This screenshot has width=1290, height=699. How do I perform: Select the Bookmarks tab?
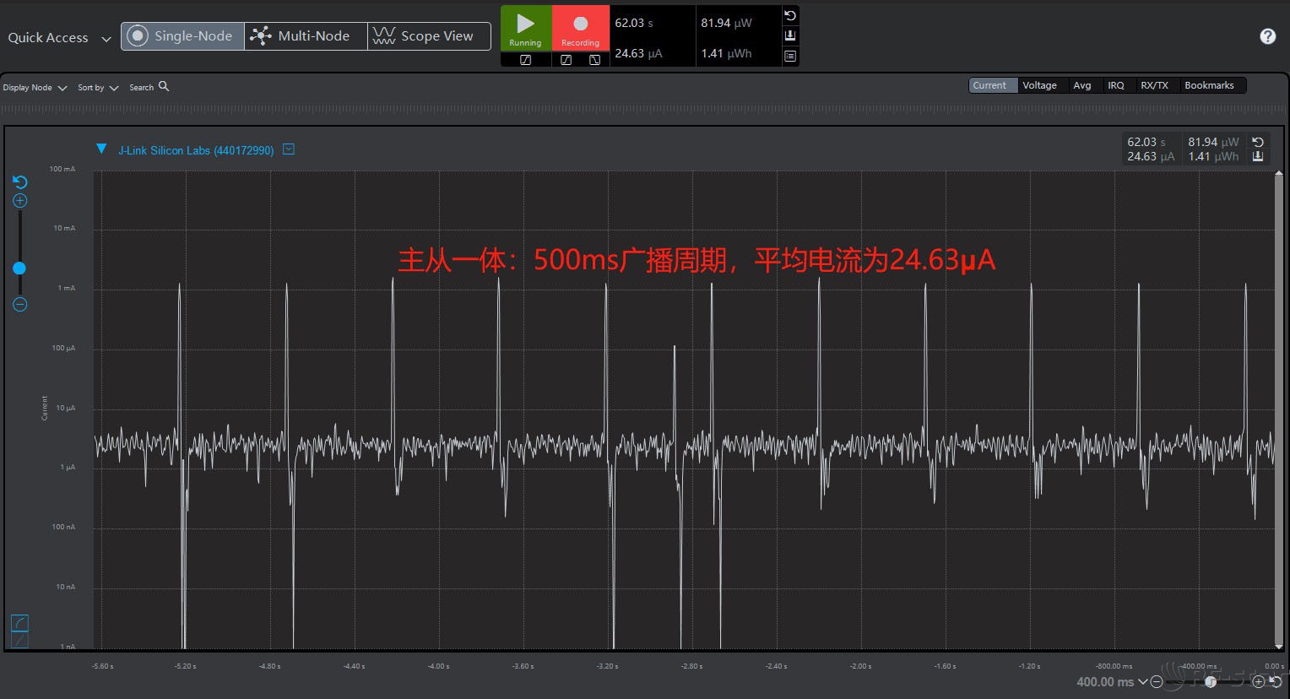tap(1208, 85)
